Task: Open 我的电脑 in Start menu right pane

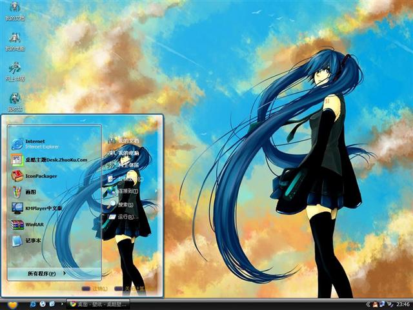Action: [124, 153]
